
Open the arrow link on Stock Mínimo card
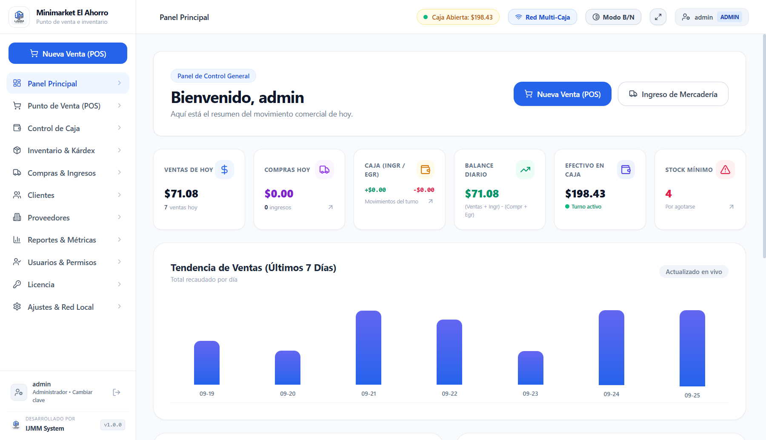[x=731, y=207]
